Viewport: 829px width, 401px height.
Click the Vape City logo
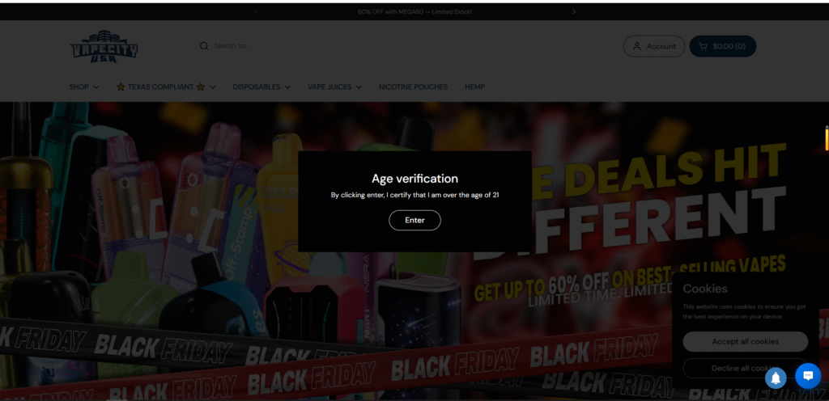(x=104, y=46)
